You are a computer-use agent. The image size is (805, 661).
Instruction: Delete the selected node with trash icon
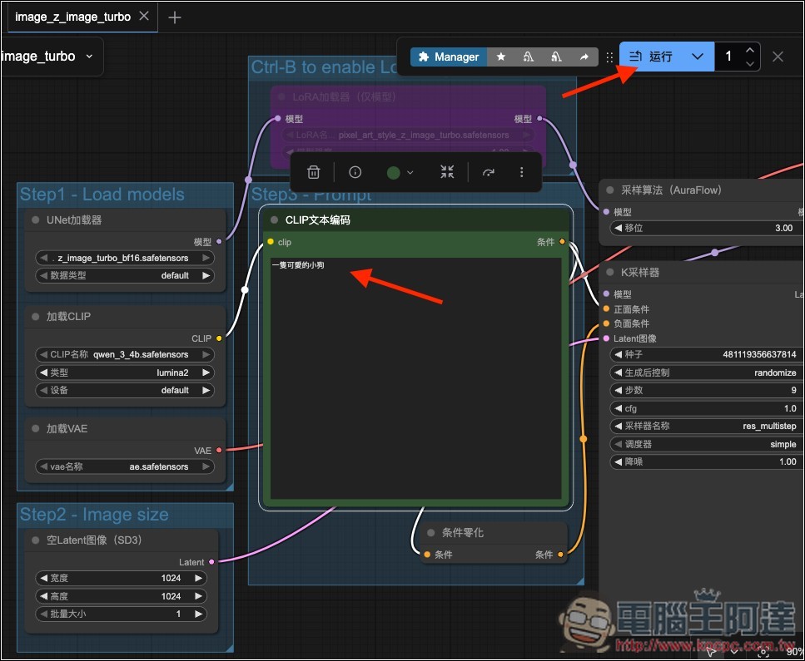[x=314, y=172]
